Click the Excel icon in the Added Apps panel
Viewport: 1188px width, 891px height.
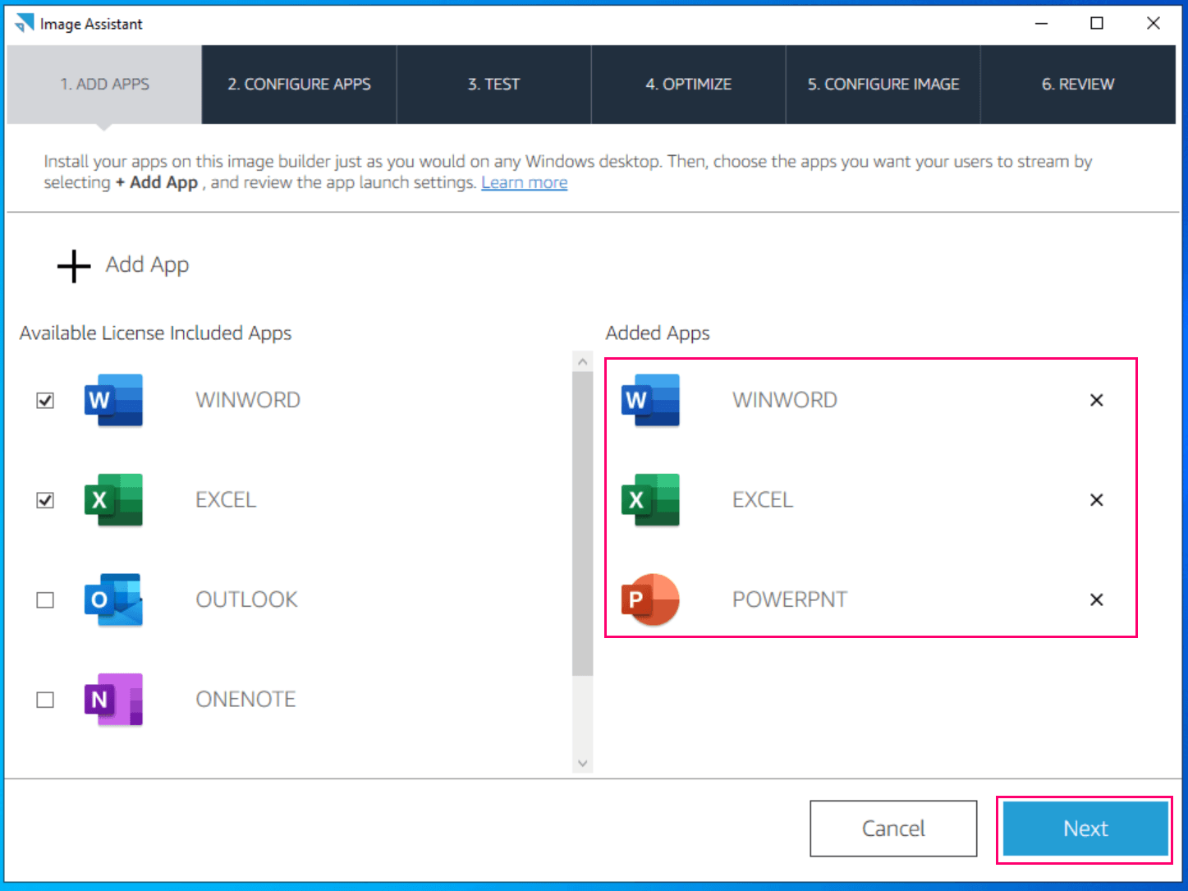click(649, 500)
